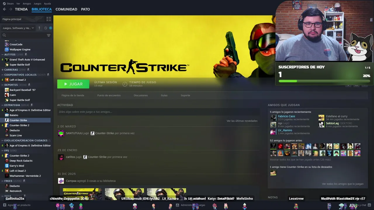Image resolution: width=374 pixels, height=210 pixels.
Task: Open RetroArch icon in FREES
Action: [x=7, y=191]
